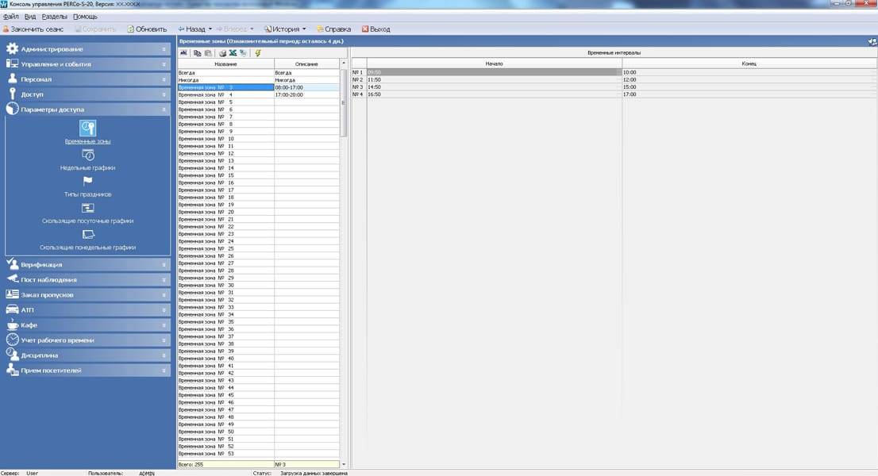Select the Скользящие понедельные графики icon
Image resolution: width=878 pixels, height=476 pixels.
point(88,234)
